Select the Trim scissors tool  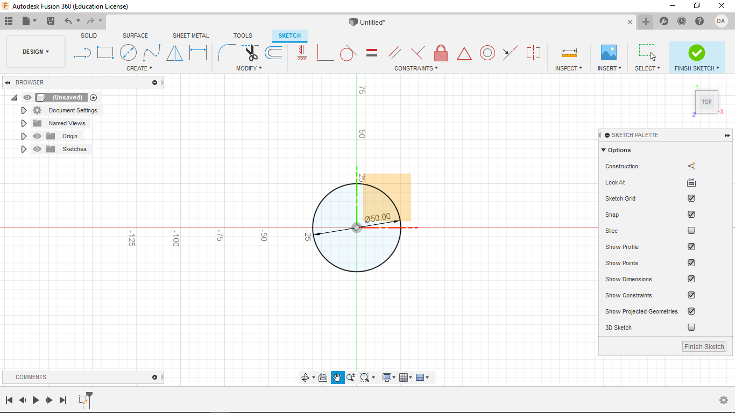250,53
